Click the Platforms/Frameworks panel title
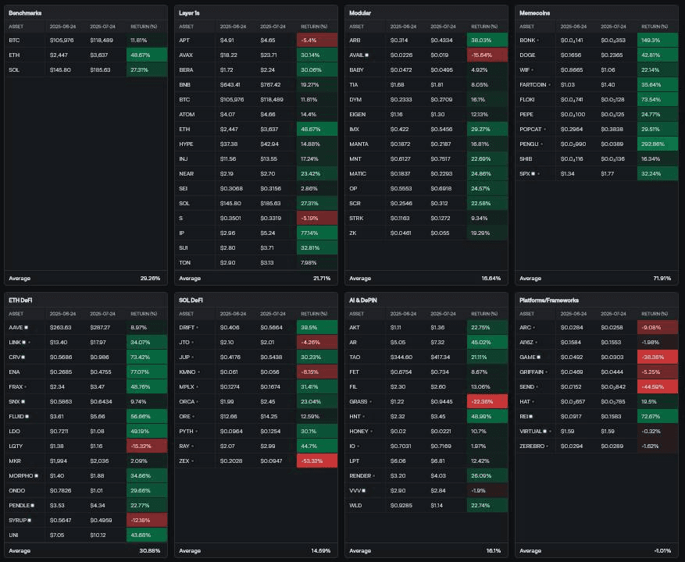The image size is (685, 562). pyautogui.click(x=549, y=301)
